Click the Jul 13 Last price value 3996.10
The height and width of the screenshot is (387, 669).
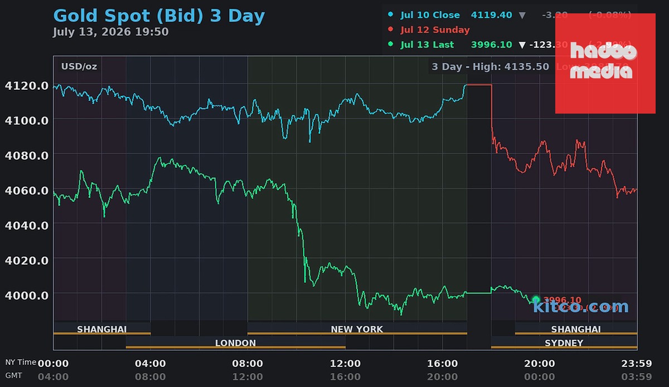pos(491,45)
